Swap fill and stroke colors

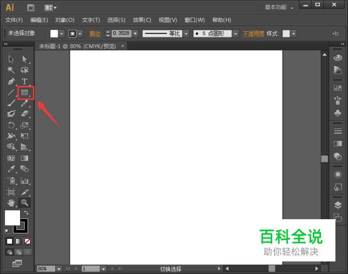click(26, 213)
